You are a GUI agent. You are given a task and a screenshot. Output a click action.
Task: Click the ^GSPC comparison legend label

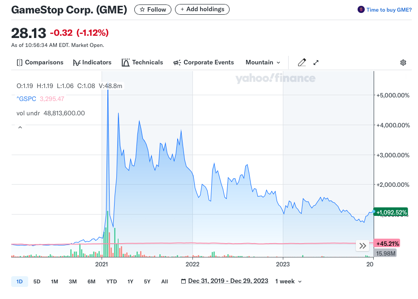[26, 99]
